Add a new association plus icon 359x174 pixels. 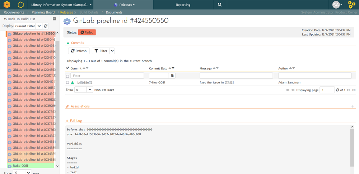point(353,106)
